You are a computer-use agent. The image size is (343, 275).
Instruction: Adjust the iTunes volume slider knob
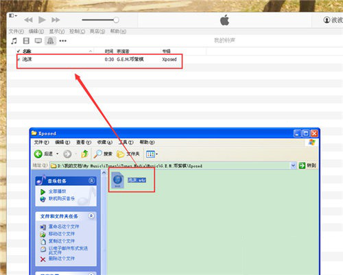pos(116,20)
